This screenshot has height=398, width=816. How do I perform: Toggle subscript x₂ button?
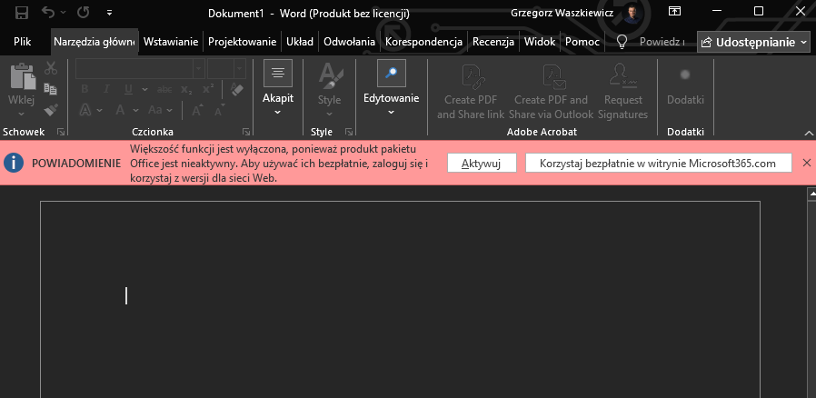coord(187,90)
